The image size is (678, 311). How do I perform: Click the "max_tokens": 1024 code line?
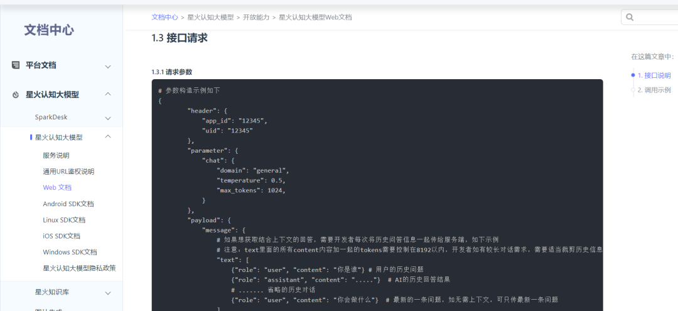point(251,190)
